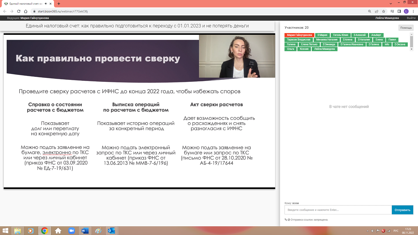Click the page zoom magnifier in the address bar

coord(369,11)
